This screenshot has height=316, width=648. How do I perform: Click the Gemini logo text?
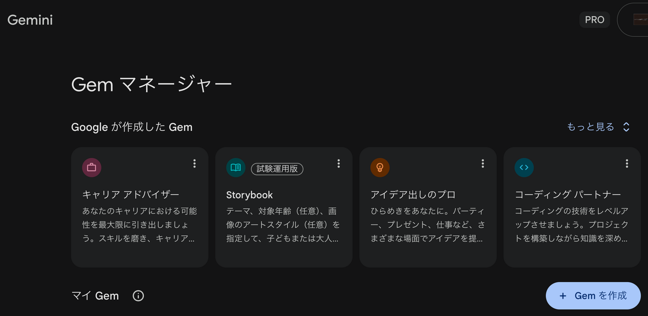pyautogui.click(x=30, y=20)
